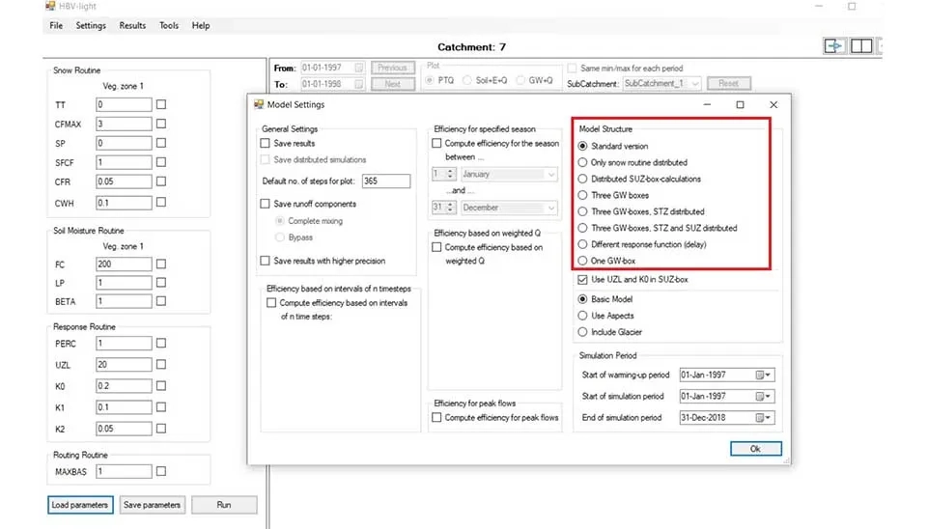927x529 pixels.
Task: Maximize the Model Settings dialog
Action: coord(740,105)
